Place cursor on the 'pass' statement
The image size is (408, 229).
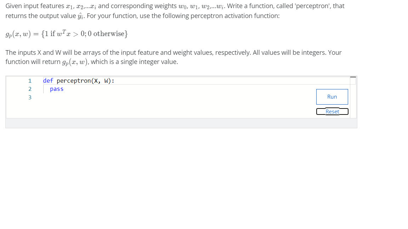point(56,89)
